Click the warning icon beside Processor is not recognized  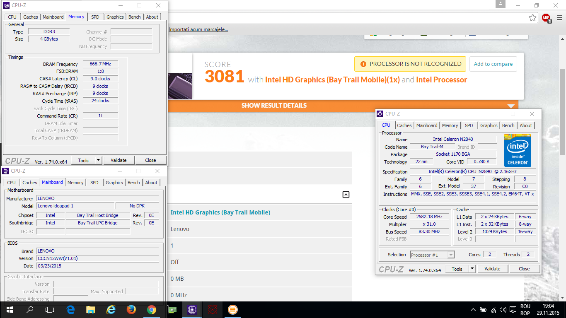pos(363,64)
